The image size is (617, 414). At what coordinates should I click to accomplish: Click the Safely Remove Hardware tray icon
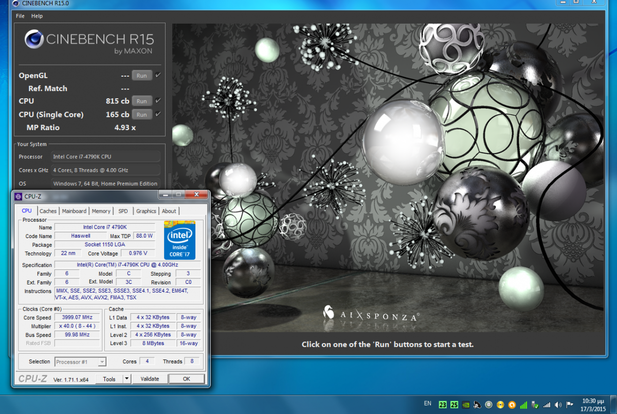click(x=535, y=405)
